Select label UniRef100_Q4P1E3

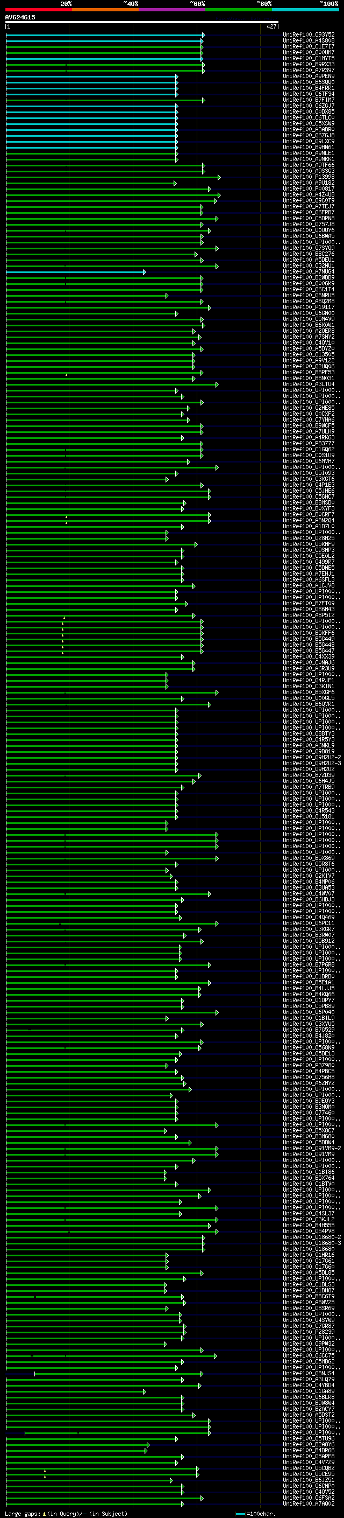pos(309,485)
